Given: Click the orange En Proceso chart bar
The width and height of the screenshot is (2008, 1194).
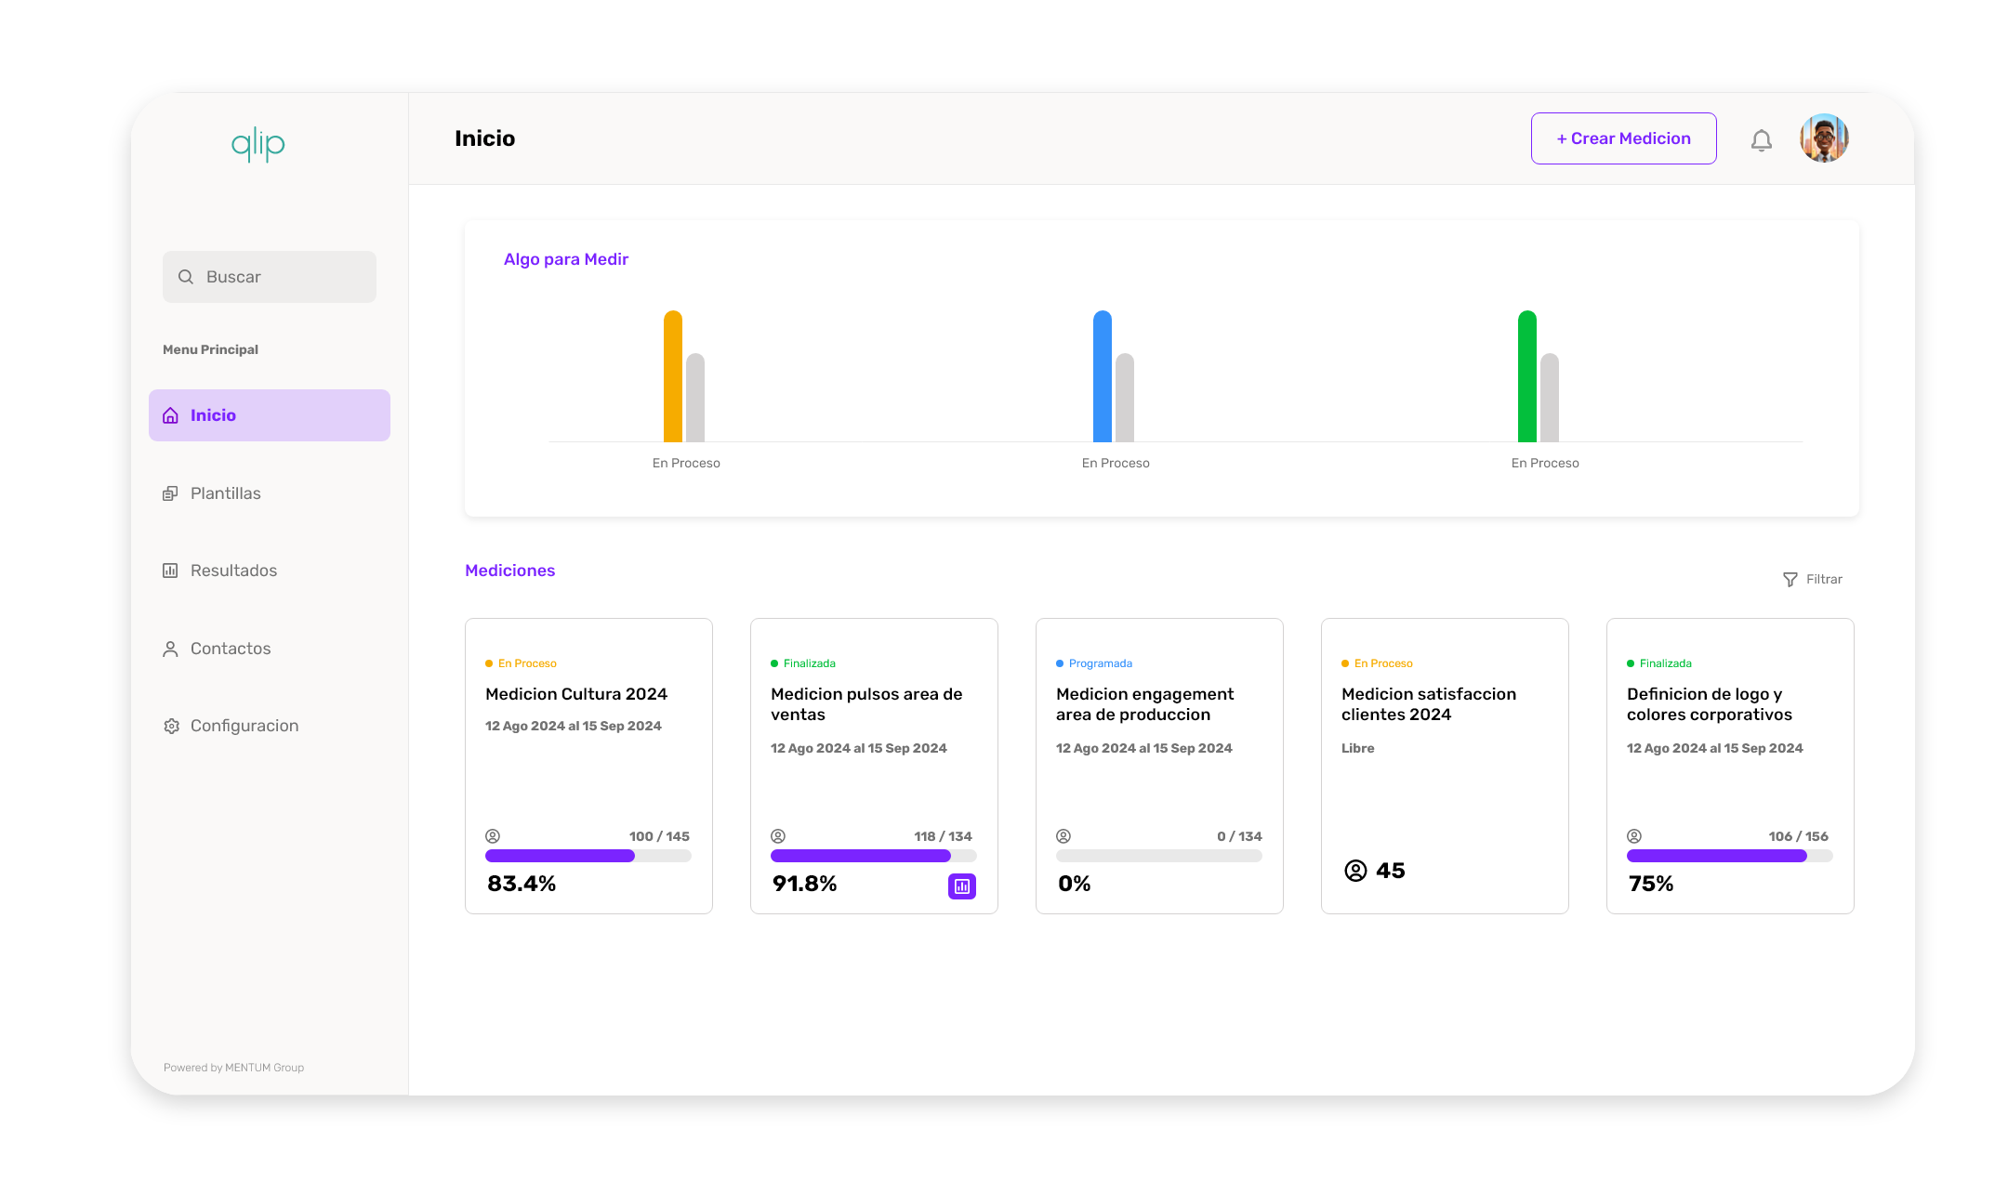Looking at the screenshot, I should (x=673, y=376).
